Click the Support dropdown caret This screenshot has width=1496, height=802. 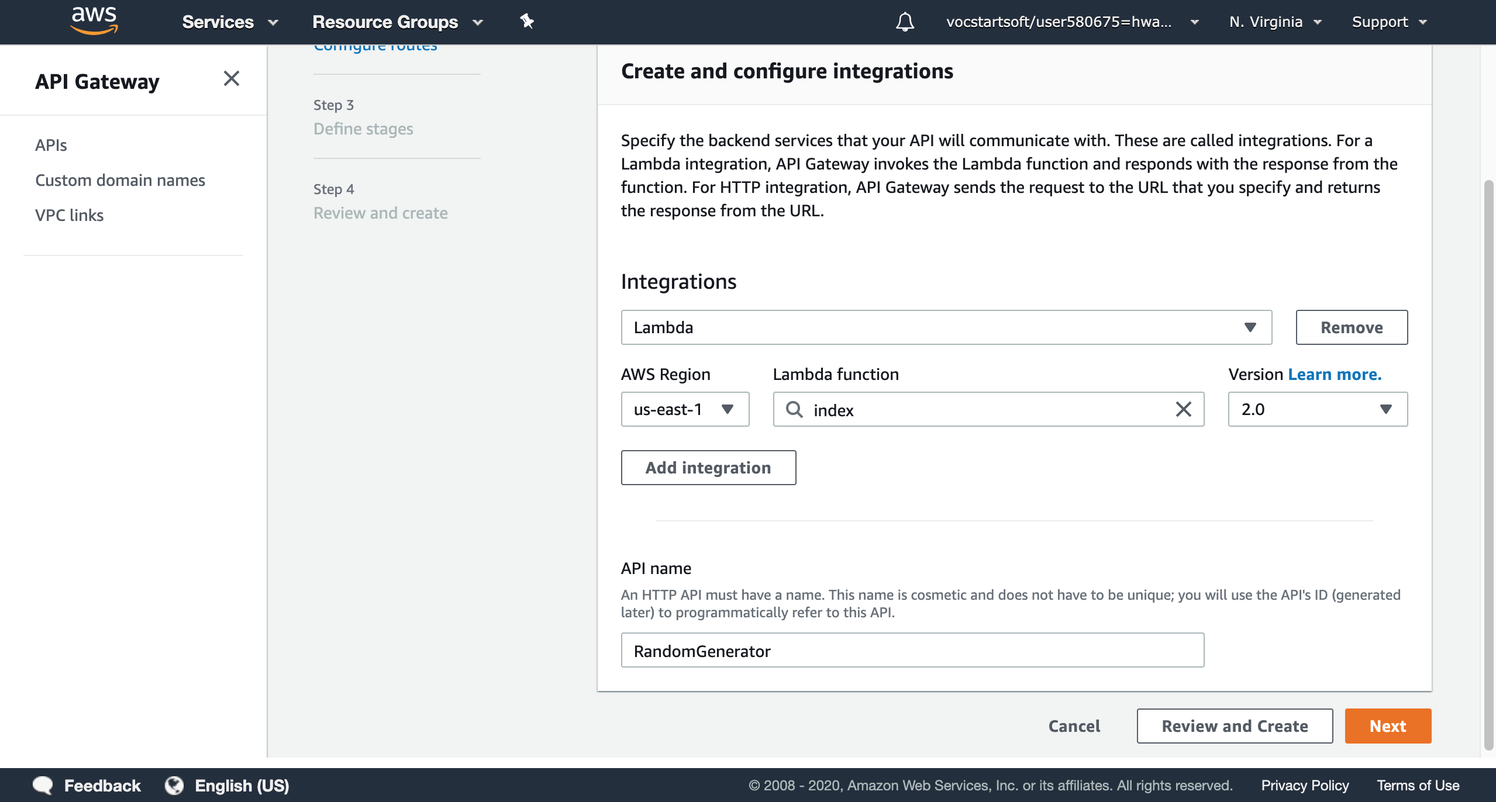tap(1422, 23)
